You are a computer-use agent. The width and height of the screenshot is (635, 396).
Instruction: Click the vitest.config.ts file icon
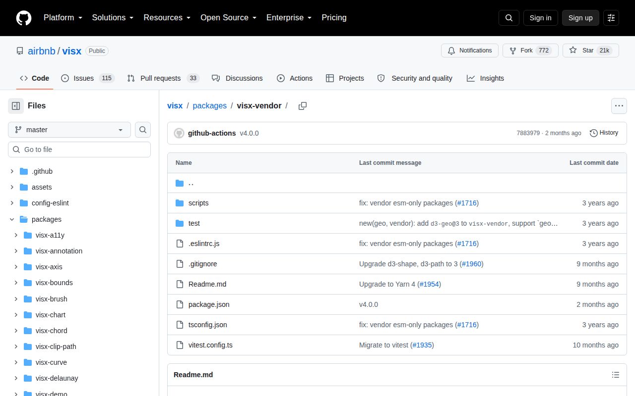(180, 345)
